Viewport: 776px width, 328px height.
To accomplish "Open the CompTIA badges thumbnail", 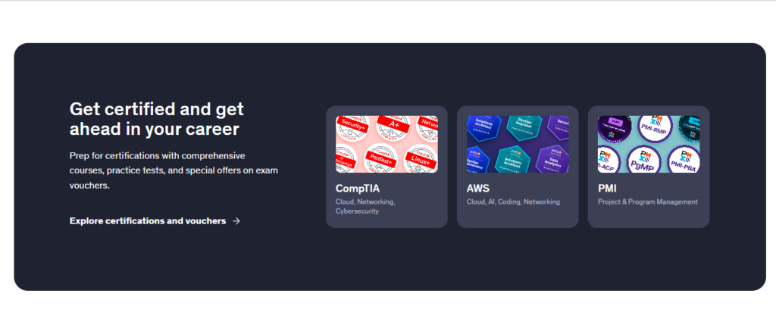I will (386, 144).
